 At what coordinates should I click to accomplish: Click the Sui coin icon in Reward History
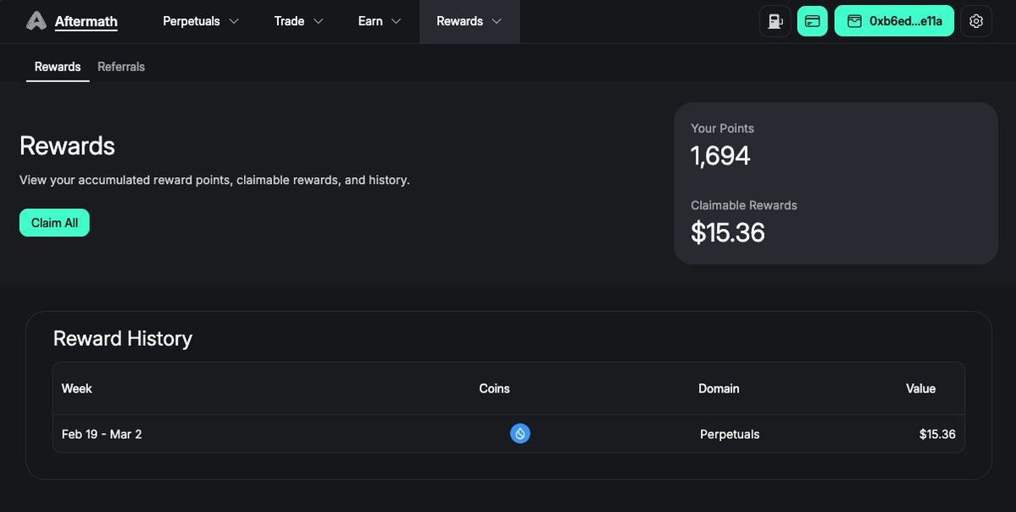[x=519, y=433]
